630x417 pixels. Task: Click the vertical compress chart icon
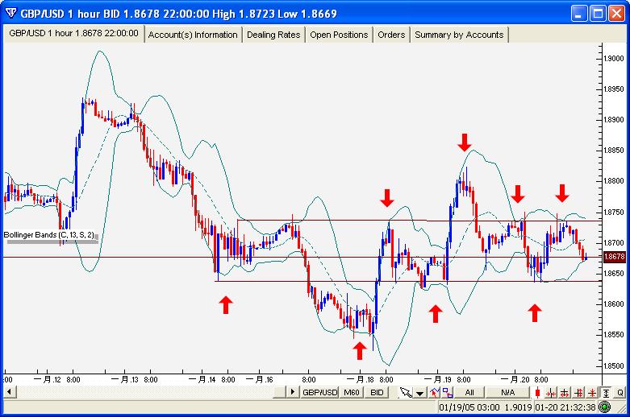pos(592,393)
